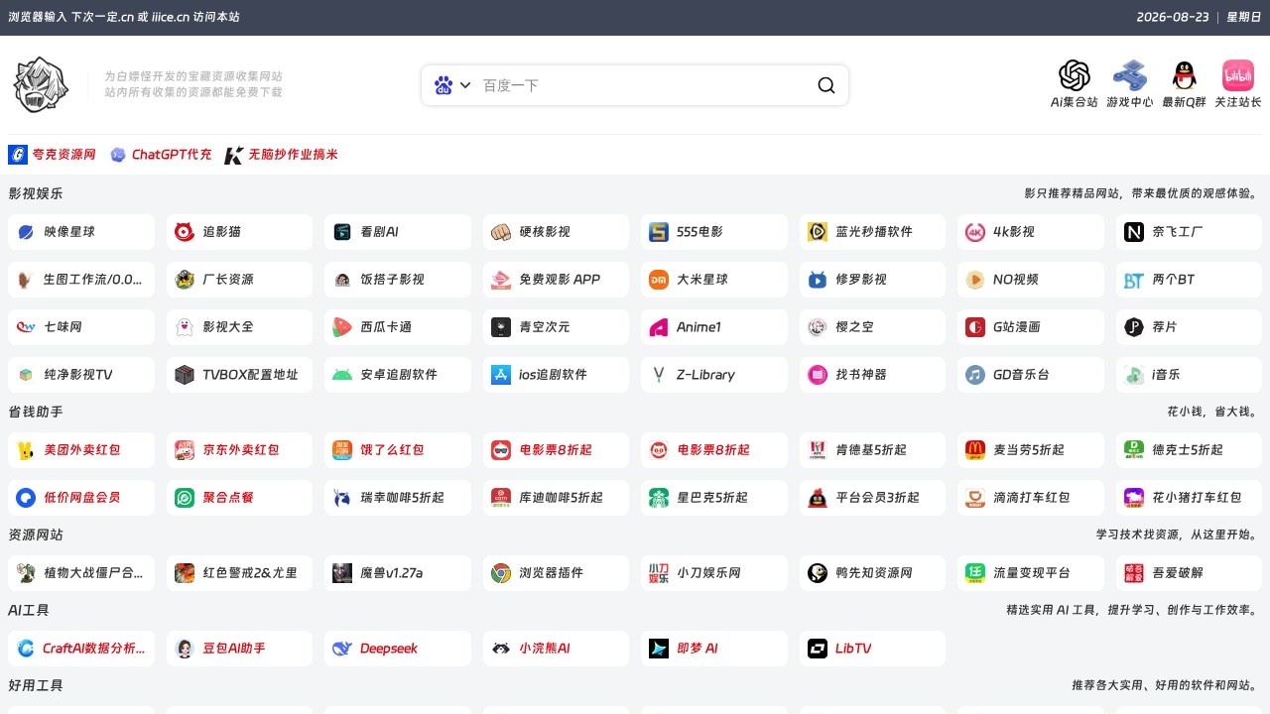The image size is (1270, 714).
Task: Open the 饭搭子影视 card
Action: 398,280
